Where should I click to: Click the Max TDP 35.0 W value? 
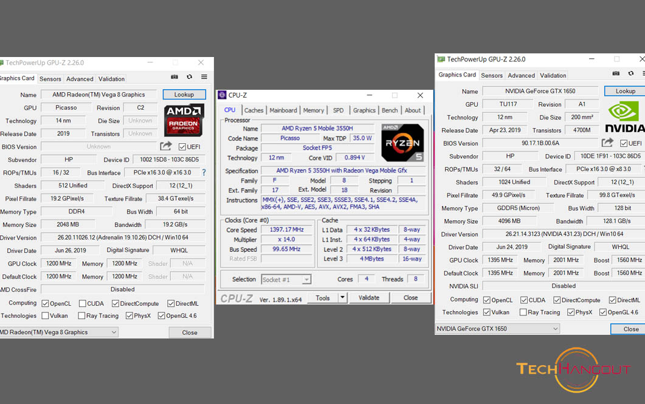tap(362, 138)
